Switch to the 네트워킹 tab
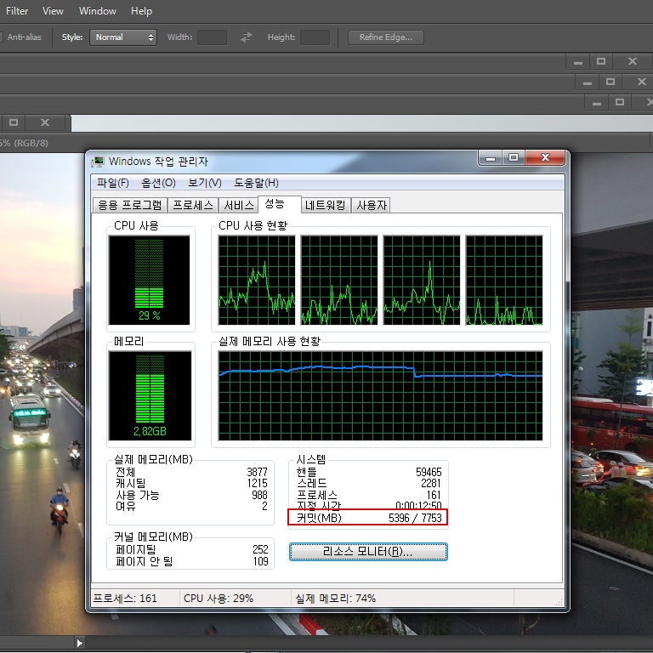 tap(326, 205)
